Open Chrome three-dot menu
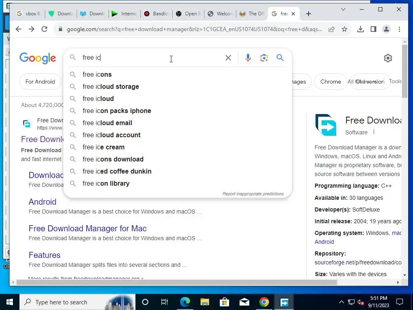Screen dimensions: 413x310 pyautogui.click(x=399, y=29)
